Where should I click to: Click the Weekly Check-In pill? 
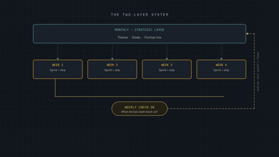coord(139,109)
